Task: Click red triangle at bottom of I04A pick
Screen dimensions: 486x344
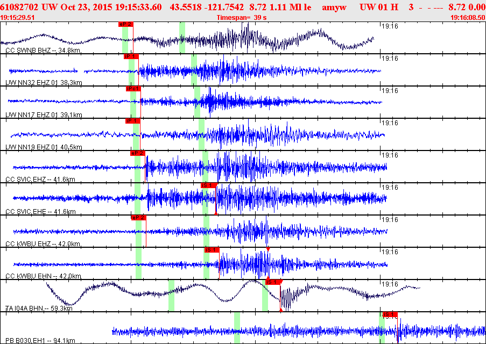Action: (x=281, y=310)
